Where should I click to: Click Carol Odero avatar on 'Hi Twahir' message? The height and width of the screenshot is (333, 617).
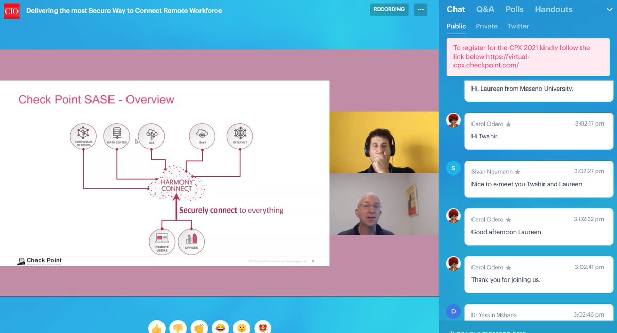point(453,120)
